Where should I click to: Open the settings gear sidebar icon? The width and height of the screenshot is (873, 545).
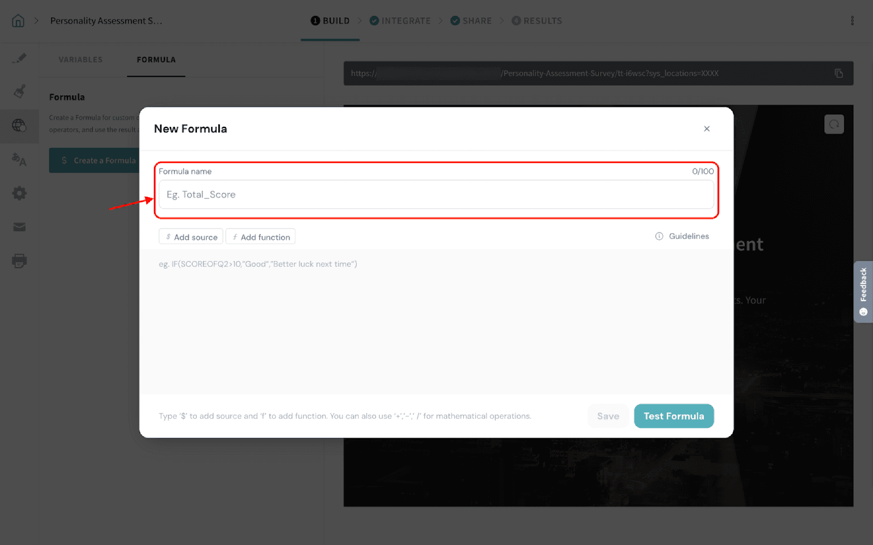[x=19, y=193]
